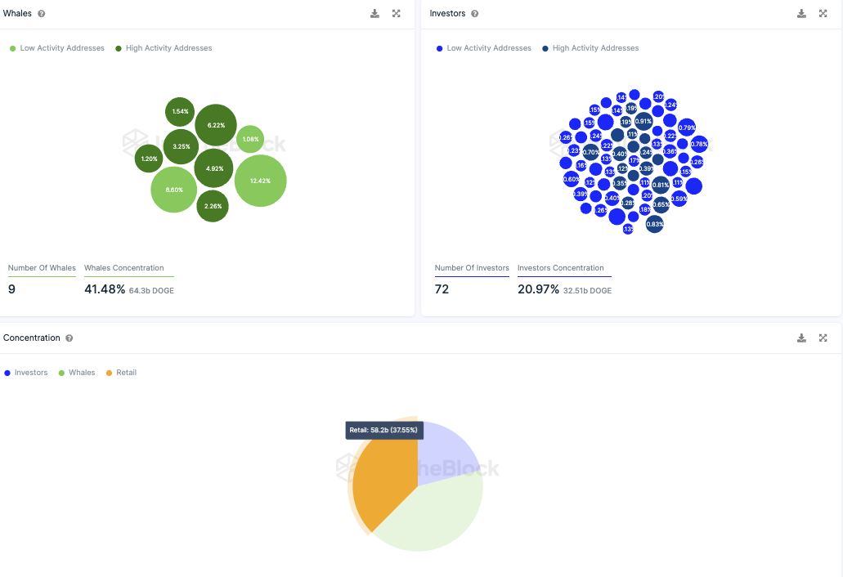843x577 pixels.
Task: Click the Concentration help question icon
Action: 70,338
